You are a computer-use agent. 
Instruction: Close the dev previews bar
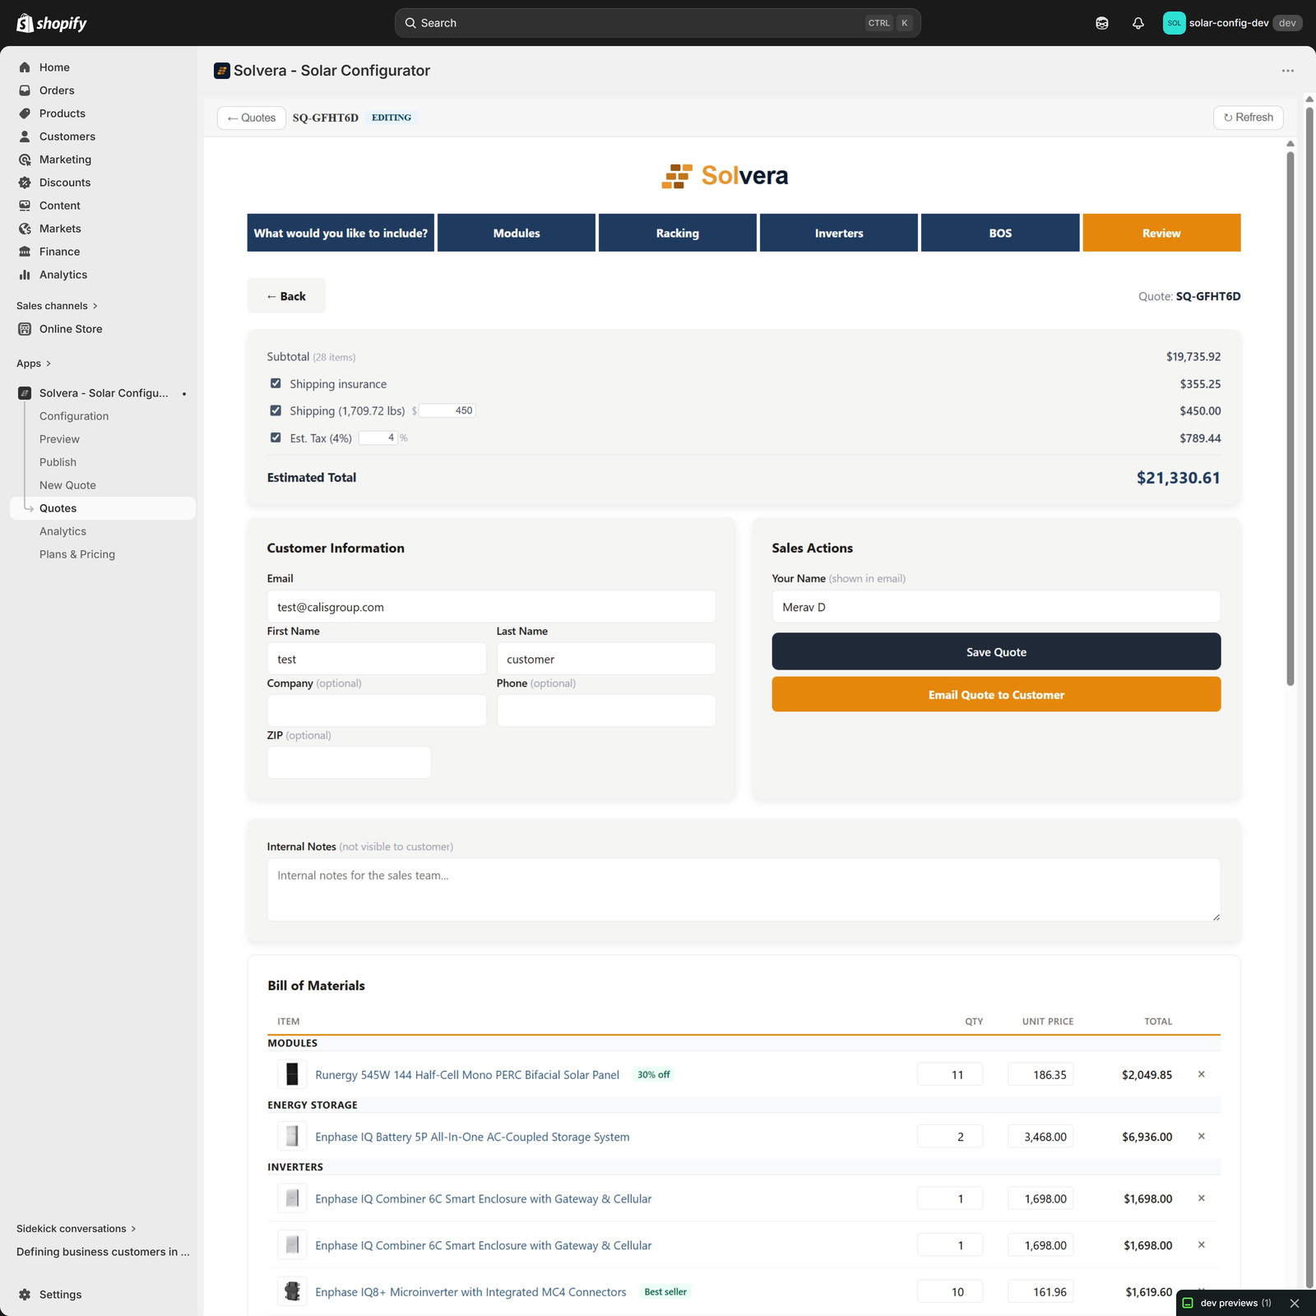tap(1295, 1303)
